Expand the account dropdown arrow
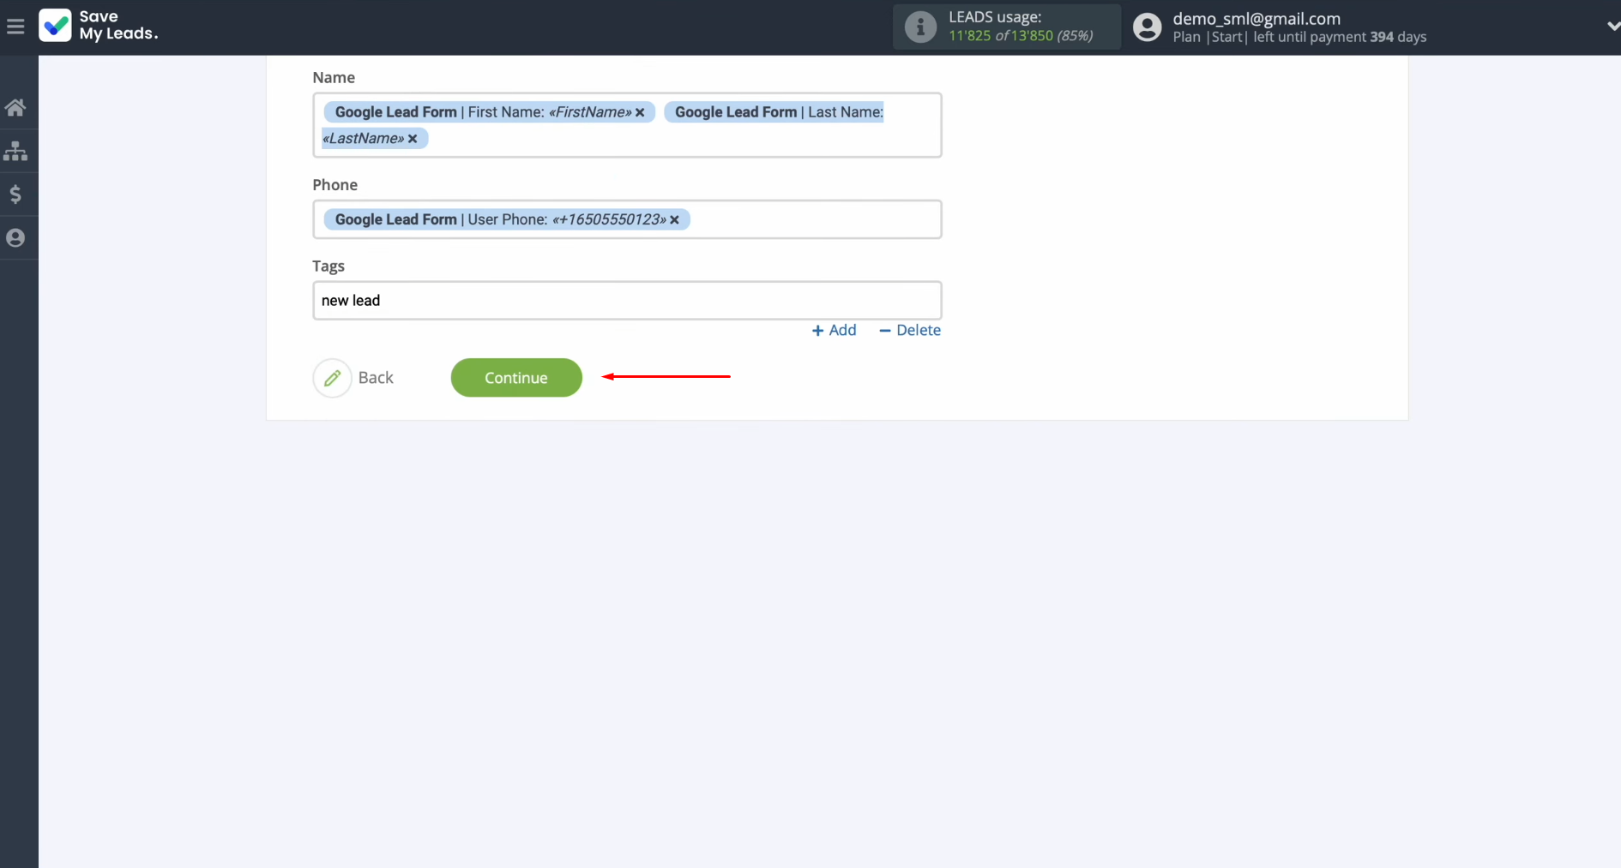Viewport: 1621px width, 868px height. coord(1612,27)
